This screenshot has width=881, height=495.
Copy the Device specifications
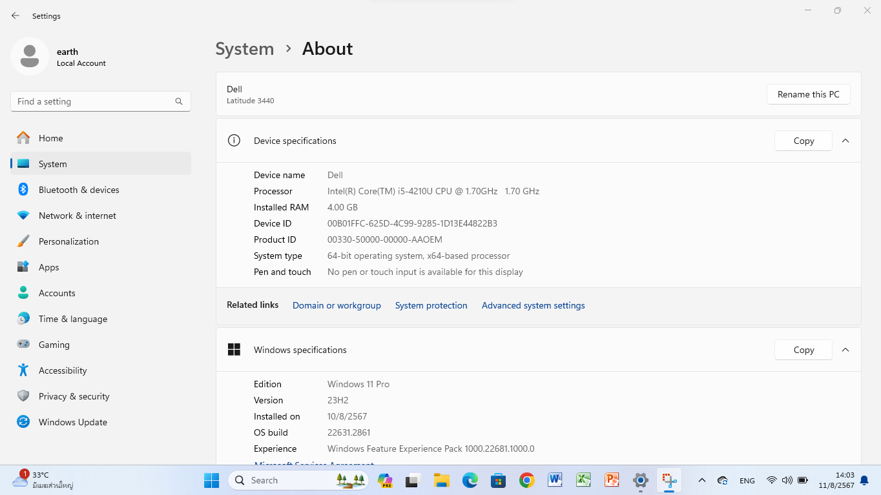click(803, 141)
